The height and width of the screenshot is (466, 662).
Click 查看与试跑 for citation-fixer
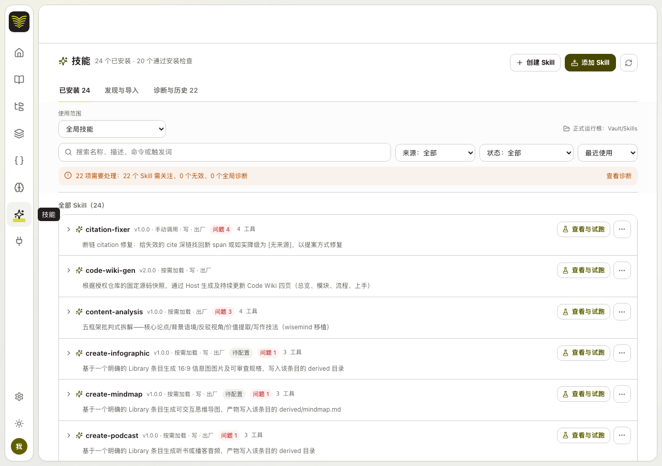tap(583, 229)
